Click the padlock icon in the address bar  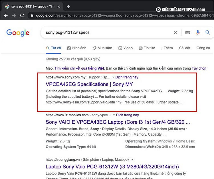tap(32, 15)
